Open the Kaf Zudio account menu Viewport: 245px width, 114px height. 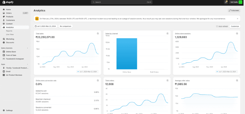(236, 2)
